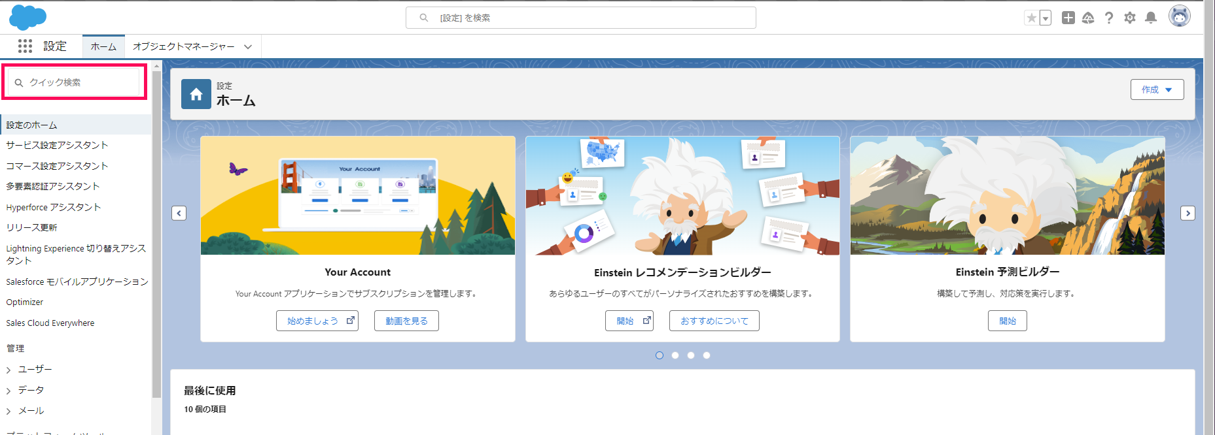Click the 管理 section heading
Viewport: 1215px width, 435px height.
click(x=15, y=348)
